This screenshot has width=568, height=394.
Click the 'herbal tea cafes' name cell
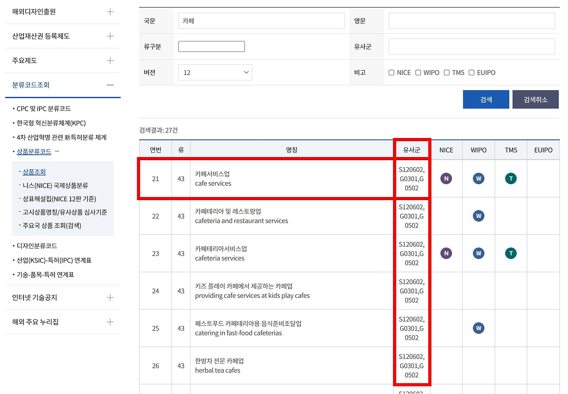click(292, 366)
